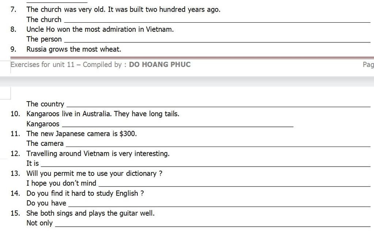Click the sentence about Uncle Ho's admiration
This screenshot has width=374, height=231.
(100, 29)
